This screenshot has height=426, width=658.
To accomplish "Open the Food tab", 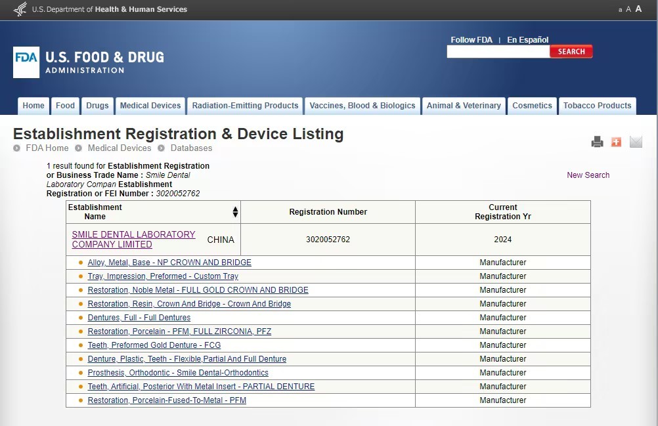I will tap(65, 106).
